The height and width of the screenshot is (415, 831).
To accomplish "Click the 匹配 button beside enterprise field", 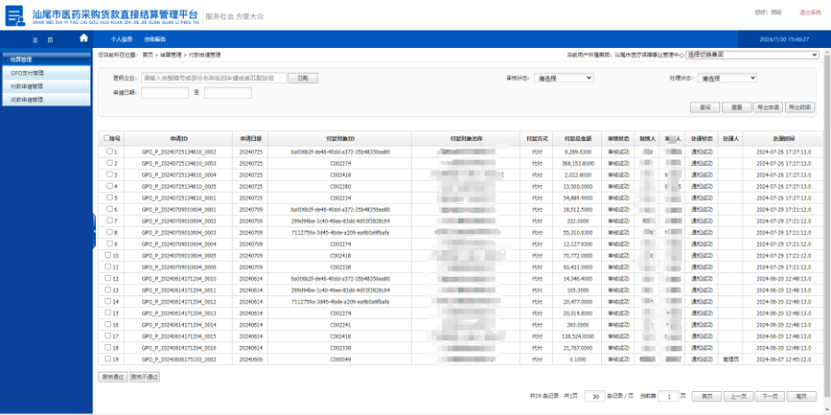I will (301, 78).
